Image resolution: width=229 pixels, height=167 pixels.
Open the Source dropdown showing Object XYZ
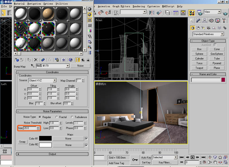(55, 80)
